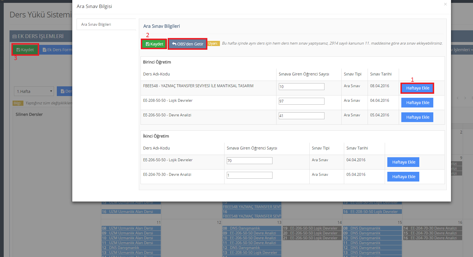This screenshot has height=257, width=473.
Task: Edit student count field showing 41
Action: pyautogui.click(x=301, y=116)
